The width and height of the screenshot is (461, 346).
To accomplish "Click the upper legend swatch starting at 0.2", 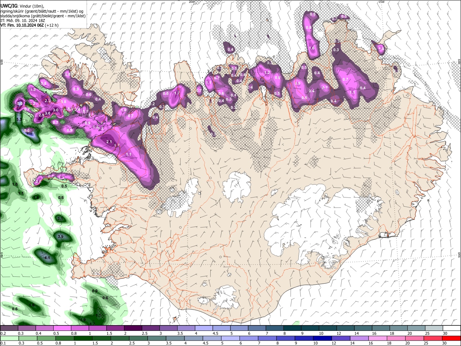I will click(x=9, y=328).
